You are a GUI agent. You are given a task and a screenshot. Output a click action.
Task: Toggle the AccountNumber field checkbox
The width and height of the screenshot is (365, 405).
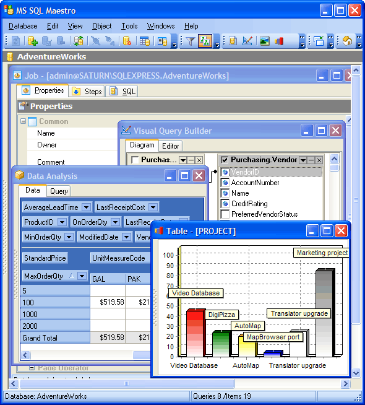225,183
